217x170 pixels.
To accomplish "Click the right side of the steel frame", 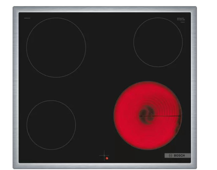I will (x=194, y=88).
